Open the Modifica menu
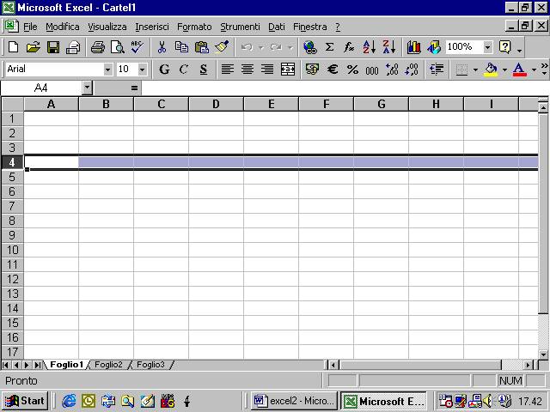550x412 pixels. pos(63,27)
